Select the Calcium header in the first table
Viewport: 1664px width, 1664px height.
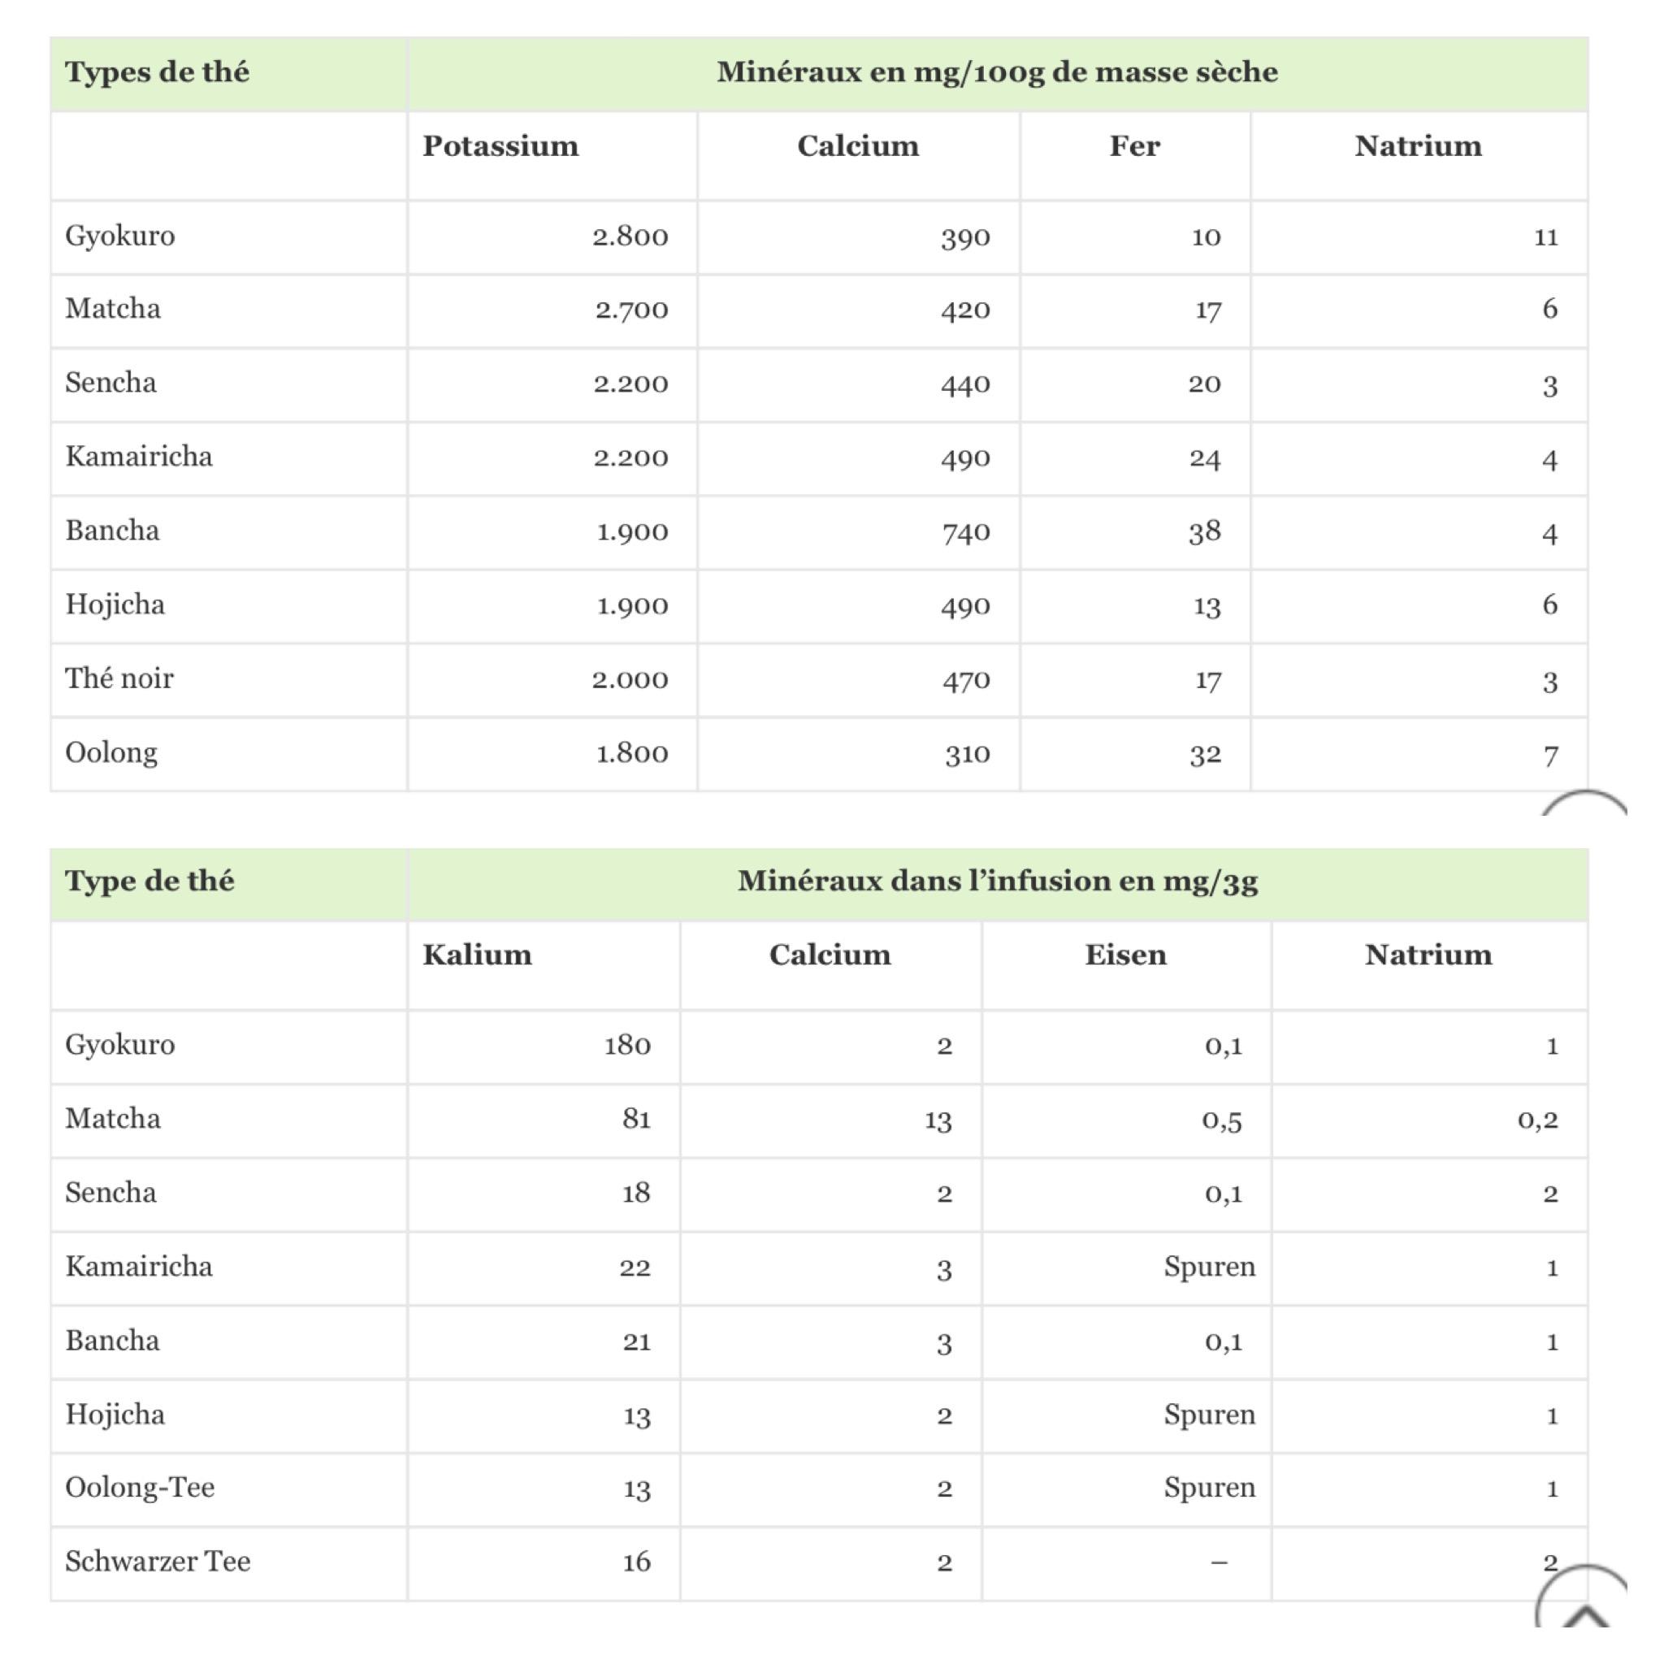click(x=858, y=145)
